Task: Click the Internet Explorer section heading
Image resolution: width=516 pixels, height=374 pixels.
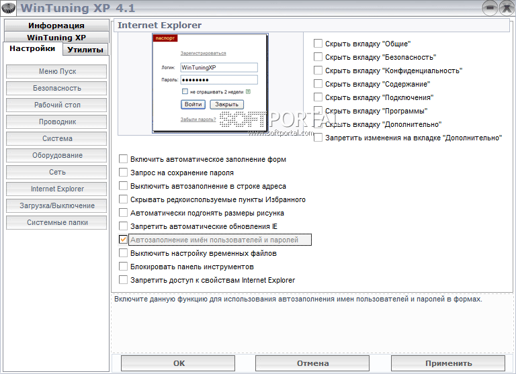Action: pyautogui.click(x=160, y=26)
